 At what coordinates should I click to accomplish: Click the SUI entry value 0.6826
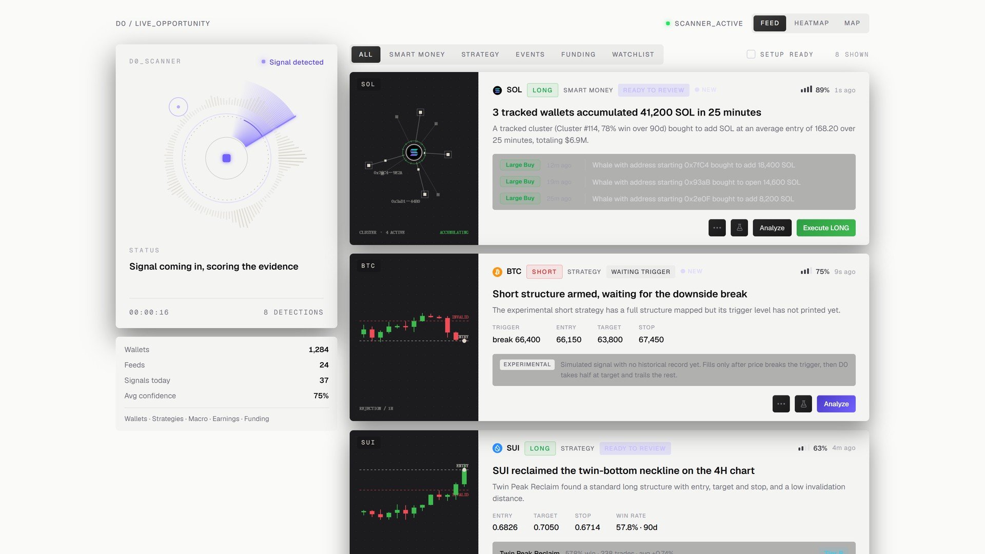tap(505, 527)
